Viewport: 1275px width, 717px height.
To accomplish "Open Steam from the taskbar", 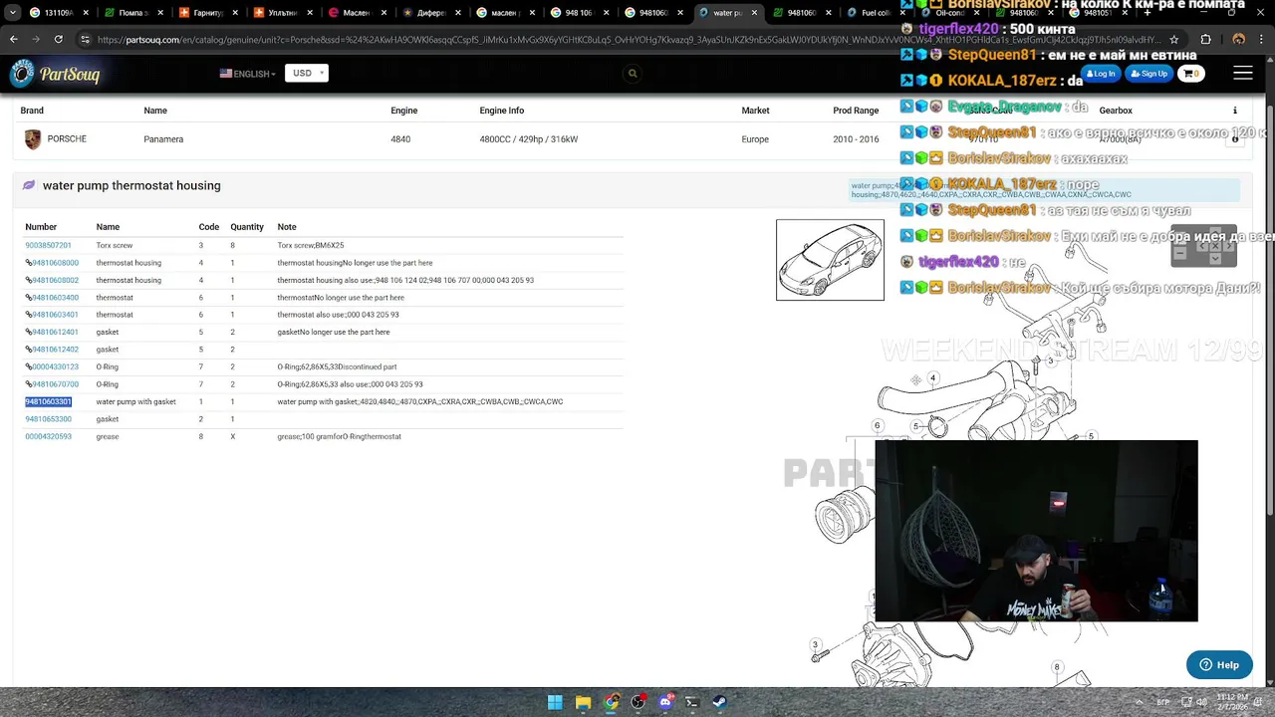I will pyautogui.click(x=718, y=702).
